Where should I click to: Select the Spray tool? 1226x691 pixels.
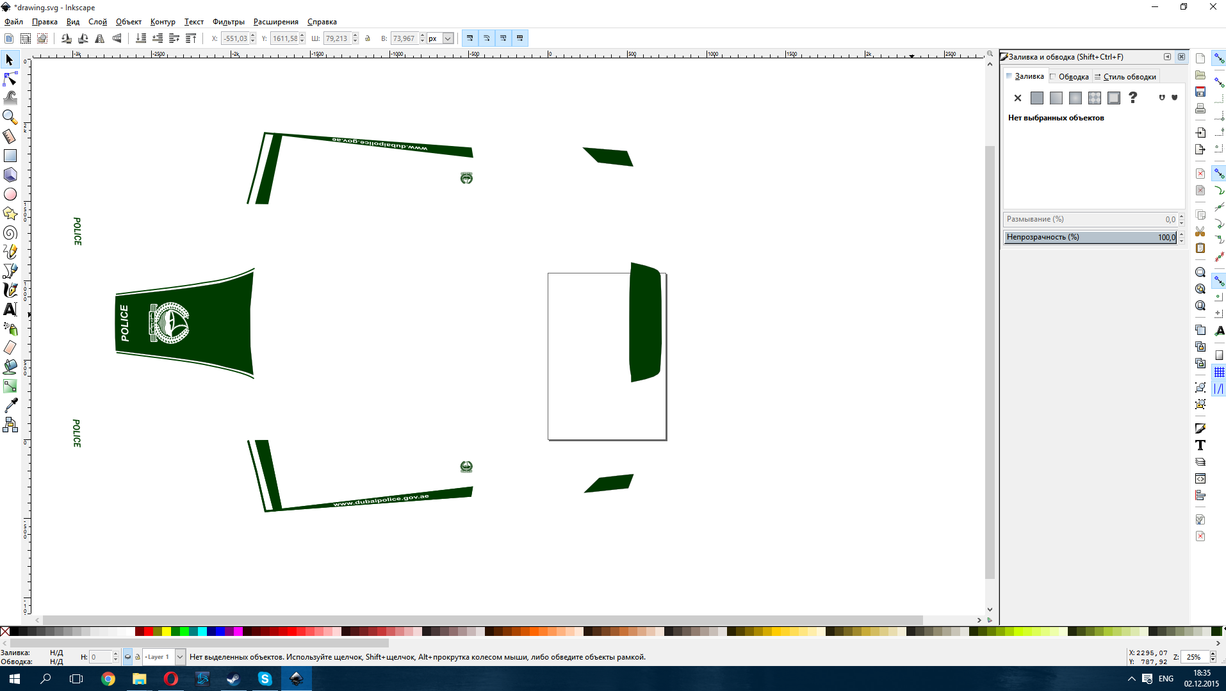(x=10, y=329)
